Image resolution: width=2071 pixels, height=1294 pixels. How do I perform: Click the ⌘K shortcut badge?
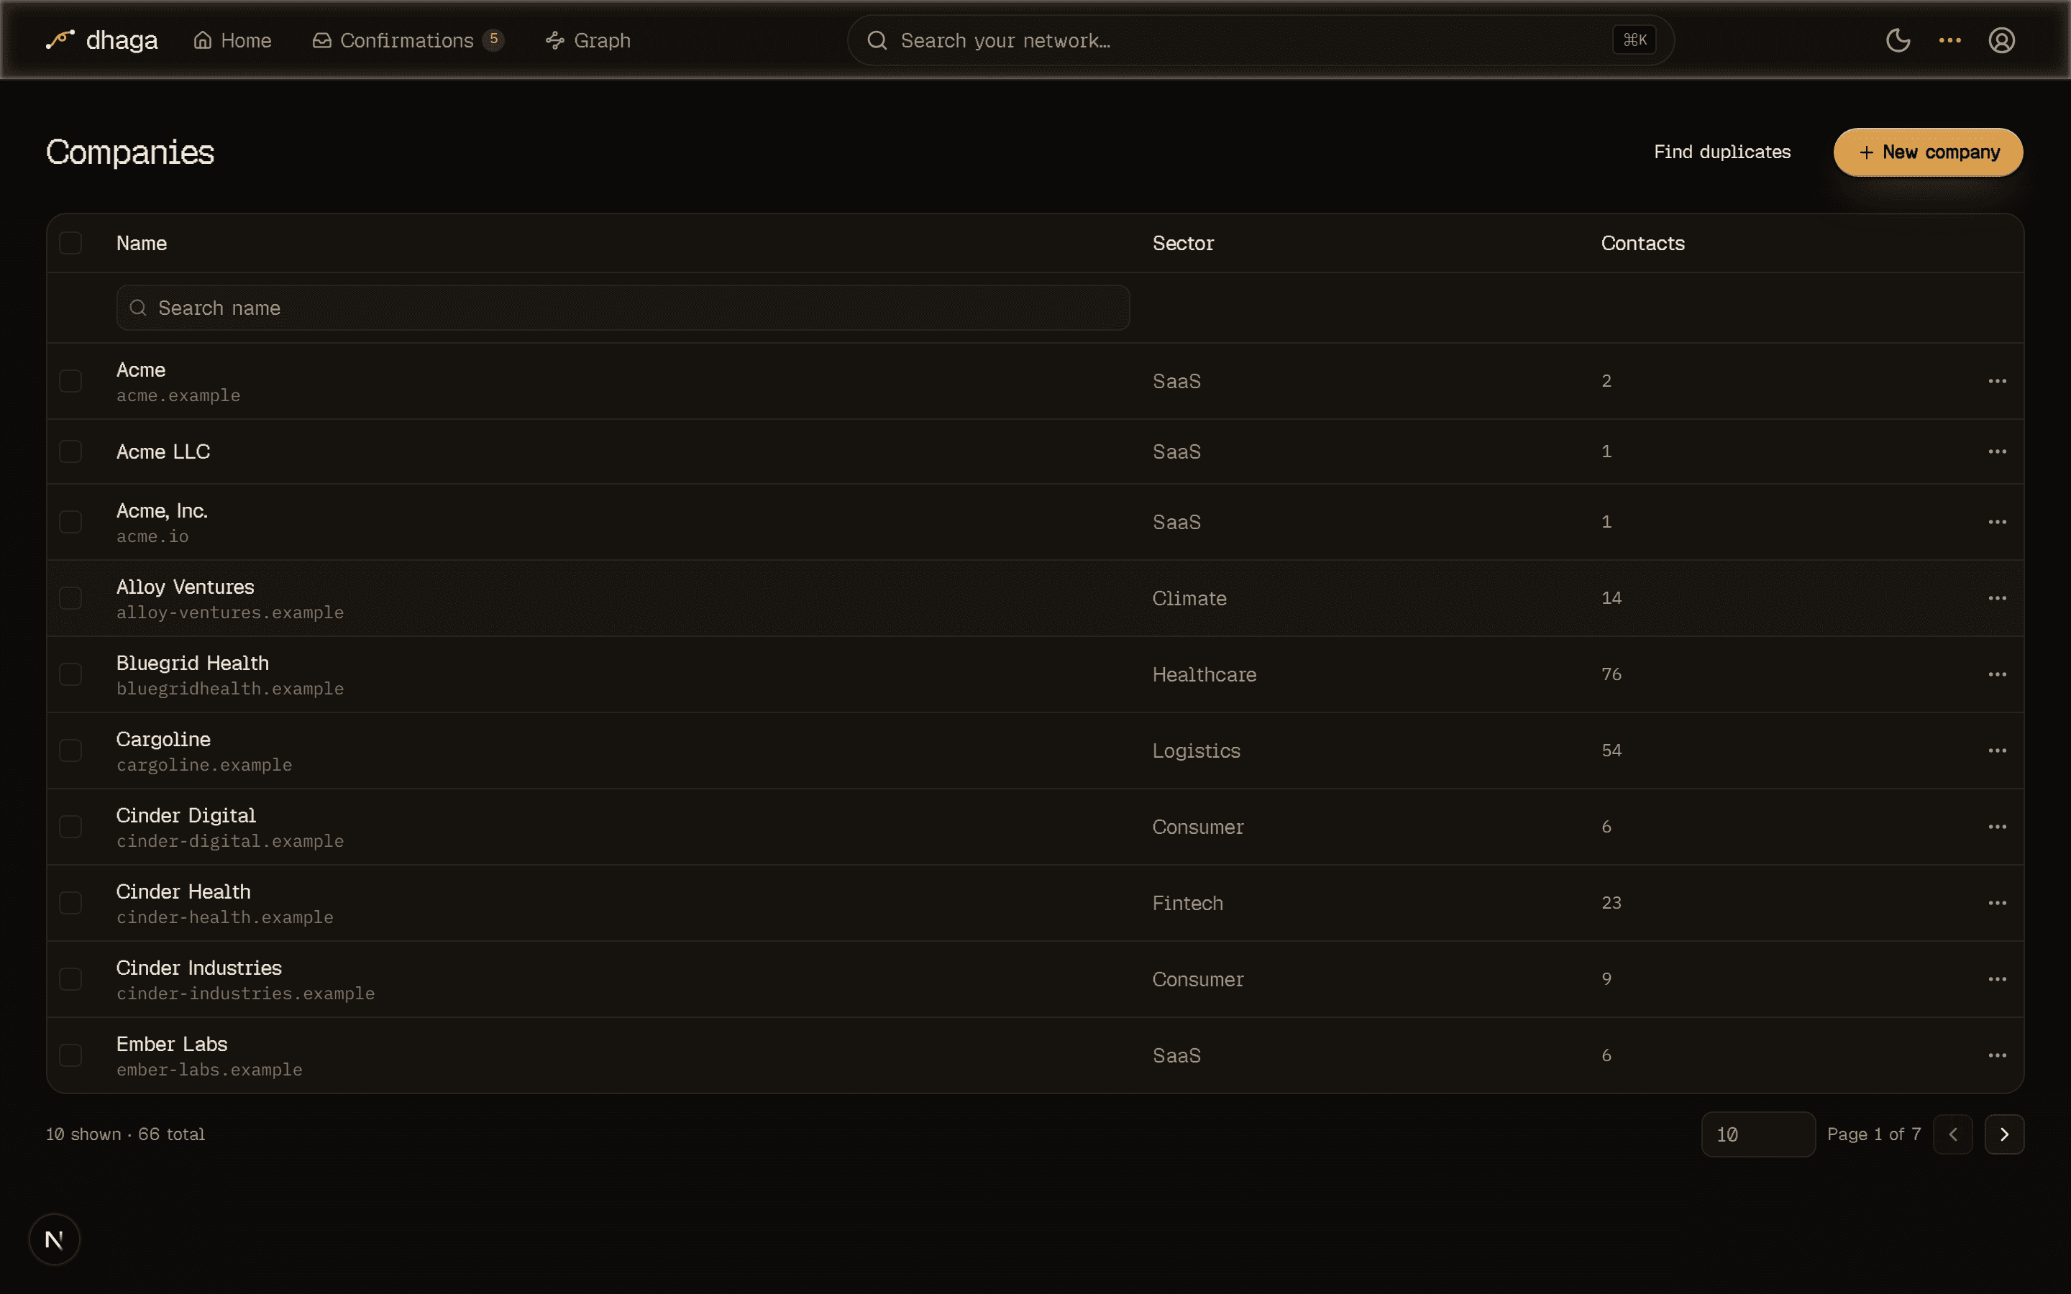click(1634, 40)
